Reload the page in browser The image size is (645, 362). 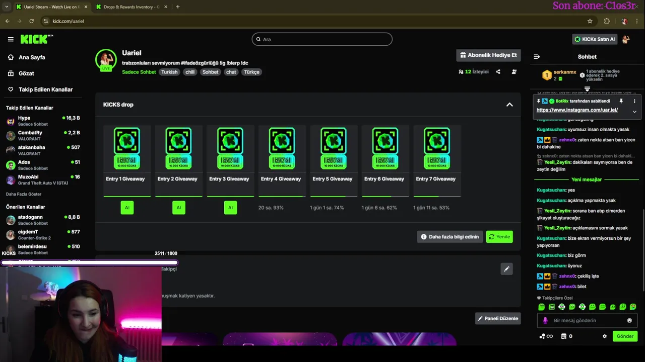click(x=31, y=21)
